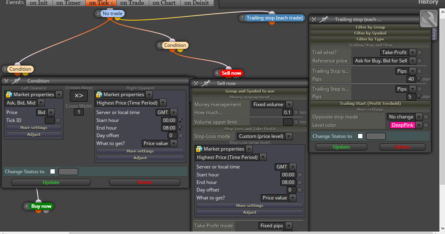This screenshot has width=445, height=234.
Task: Toggle End hour checkbox in Condition panel
Action: point(181,128)
